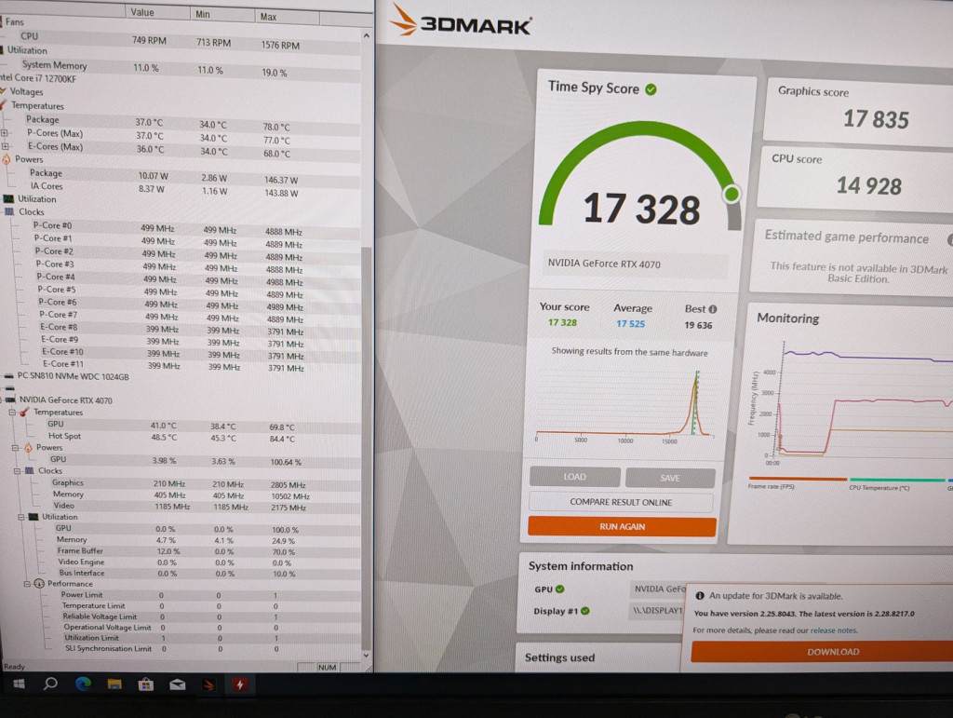Collapse CPU Voltages chevron

[x=4, y=91]
